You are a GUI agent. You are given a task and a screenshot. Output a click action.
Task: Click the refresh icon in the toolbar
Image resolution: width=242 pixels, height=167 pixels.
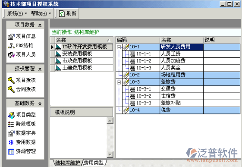(x=62, y=13)
